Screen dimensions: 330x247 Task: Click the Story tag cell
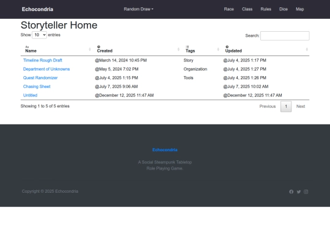pyautogui.click(x=188, y=60)
